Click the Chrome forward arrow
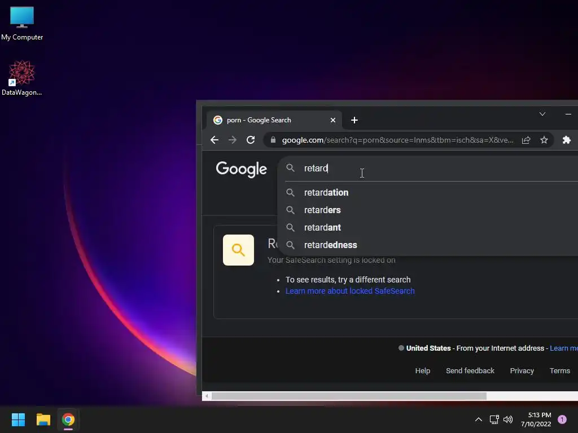The height and width of the screenshot is (433, 578). (x=232, y=140)
